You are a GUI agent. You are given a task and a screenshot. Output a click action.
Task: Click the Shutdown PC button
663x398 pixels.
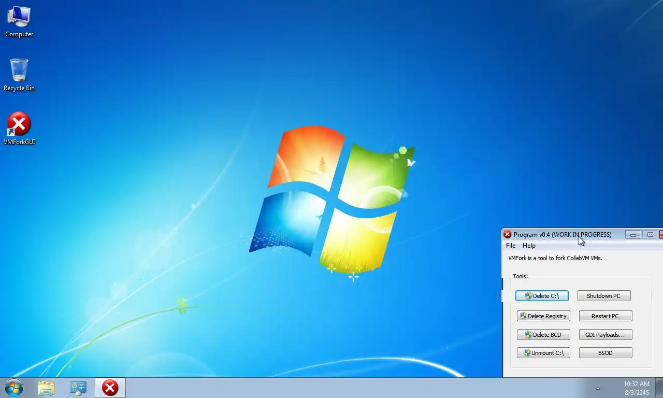click(x=604, y=296)
